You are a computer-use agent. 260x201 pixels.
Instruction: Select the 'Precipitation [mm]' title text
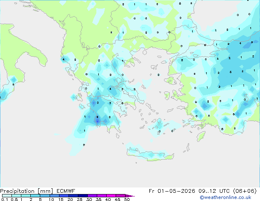[27, 191]
